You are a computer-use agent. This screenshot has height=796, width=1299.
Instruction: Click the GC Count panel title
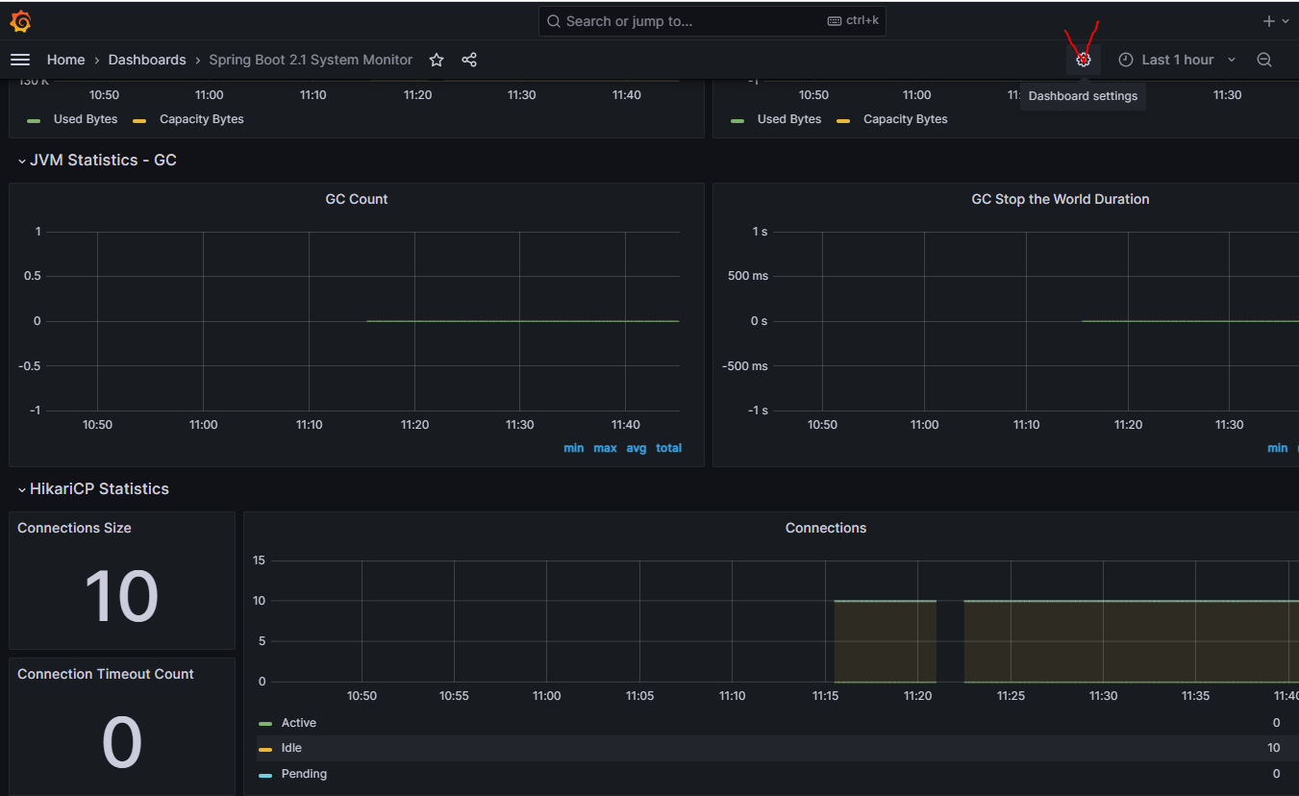coord(357,199)
